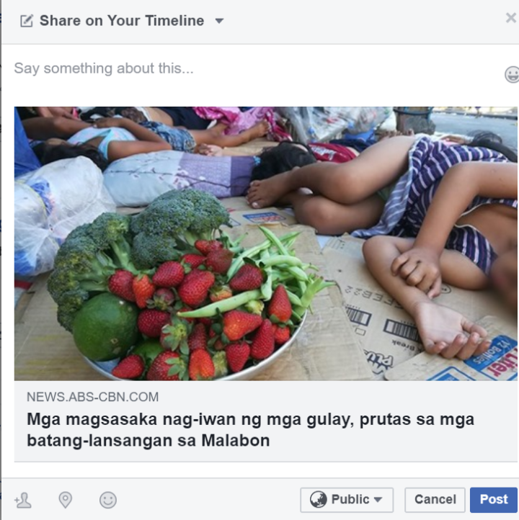519x520 pixels.
Task: Open the article headline about Malabon
Action: (251, 430)
